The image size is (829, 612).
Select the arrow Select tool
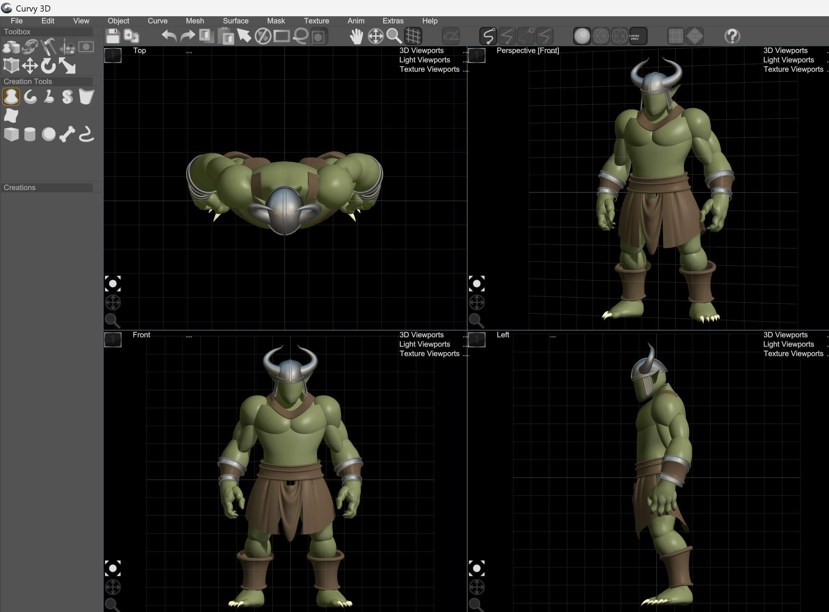tap(244, 36)
